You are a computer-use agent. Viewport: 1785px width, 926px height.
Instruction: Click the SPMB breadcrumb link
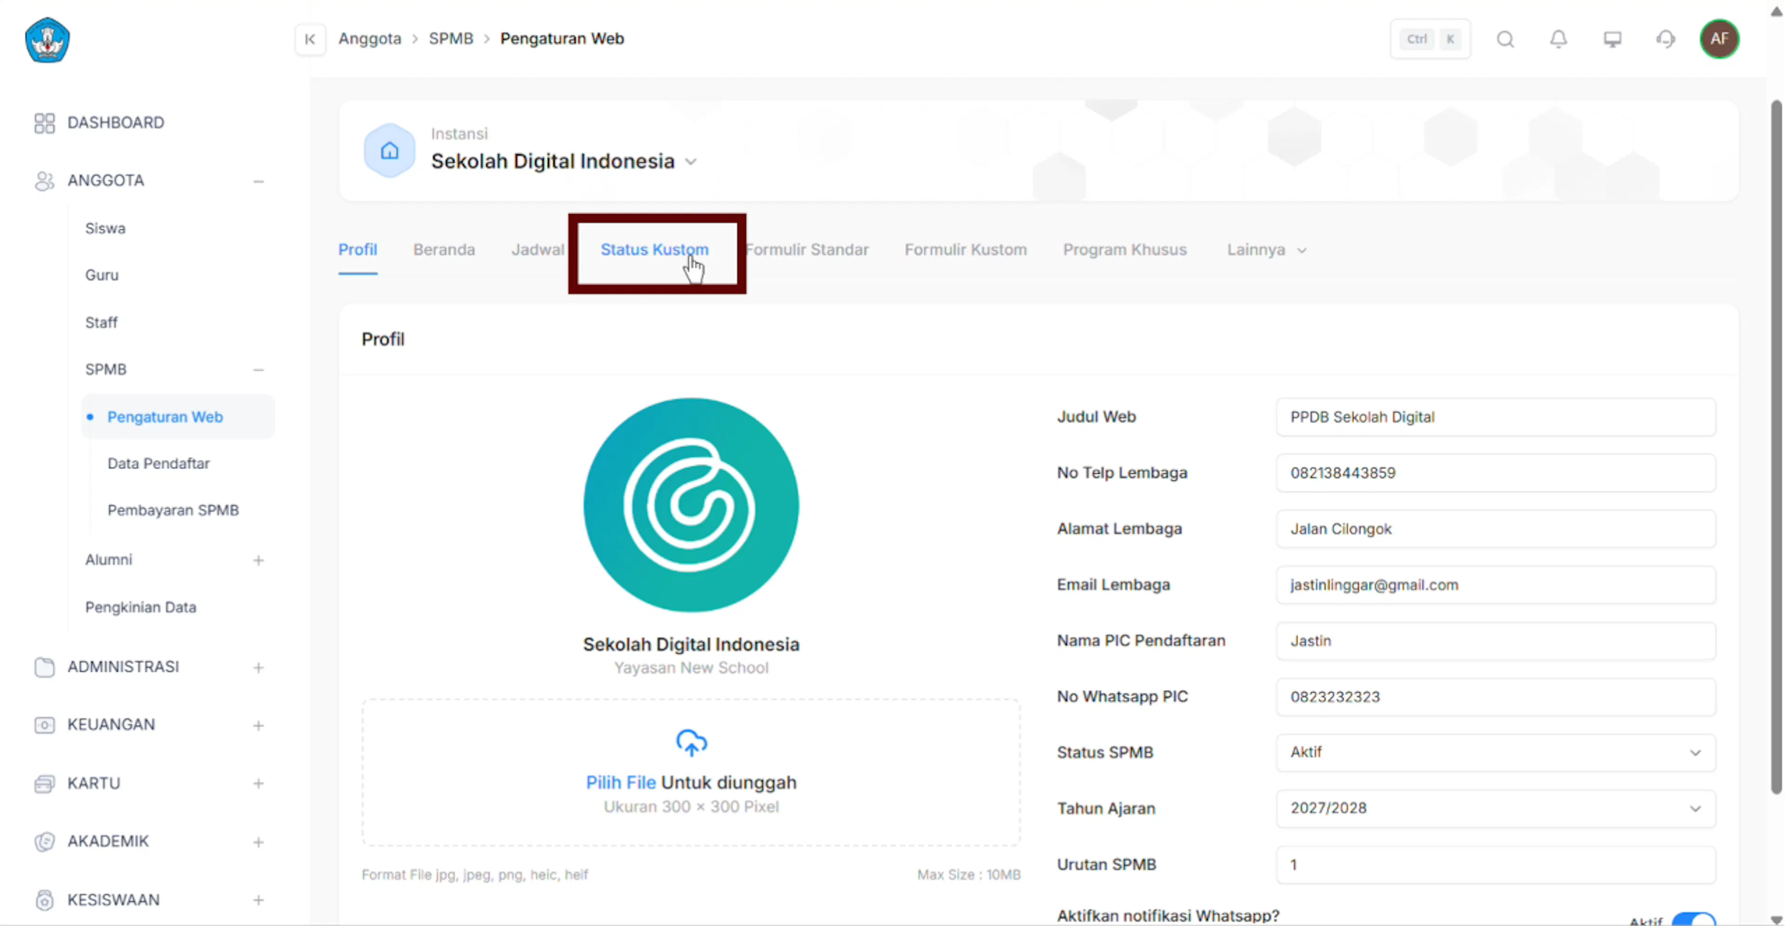pyautogui.click(x=450, y=39)
